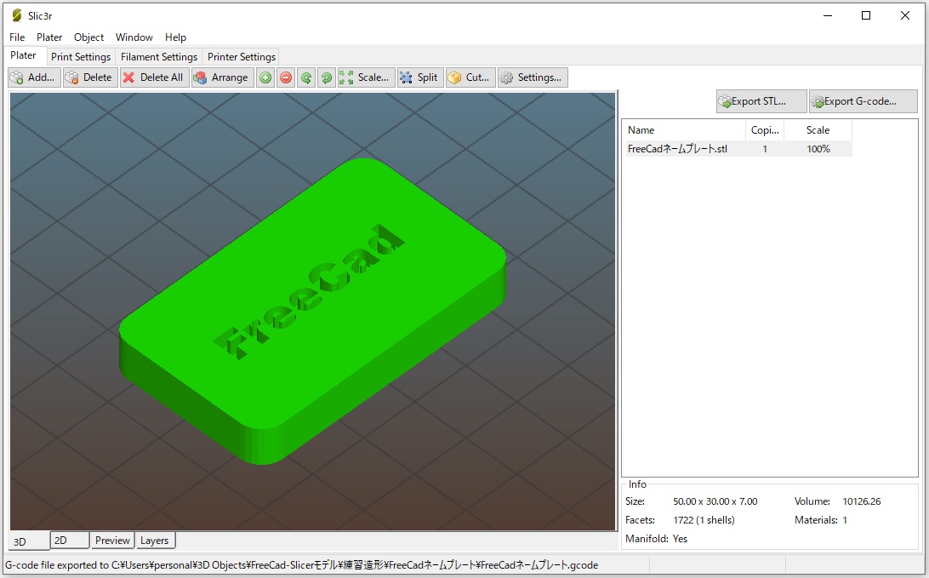The width and height of the screenshot is (929, 578).
Task: Switch to the Layers view tab
Action: 155,541
